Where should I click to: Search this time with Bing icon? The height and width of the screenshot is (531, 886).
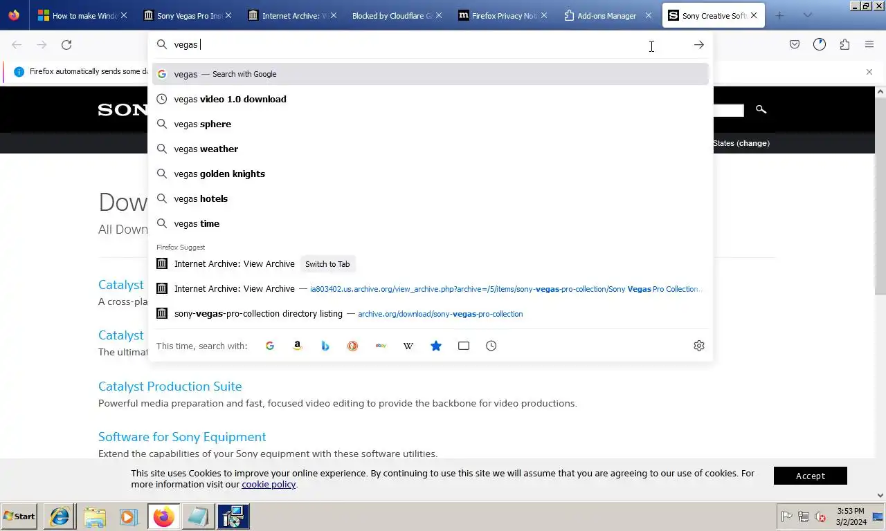tap(325, 346)
